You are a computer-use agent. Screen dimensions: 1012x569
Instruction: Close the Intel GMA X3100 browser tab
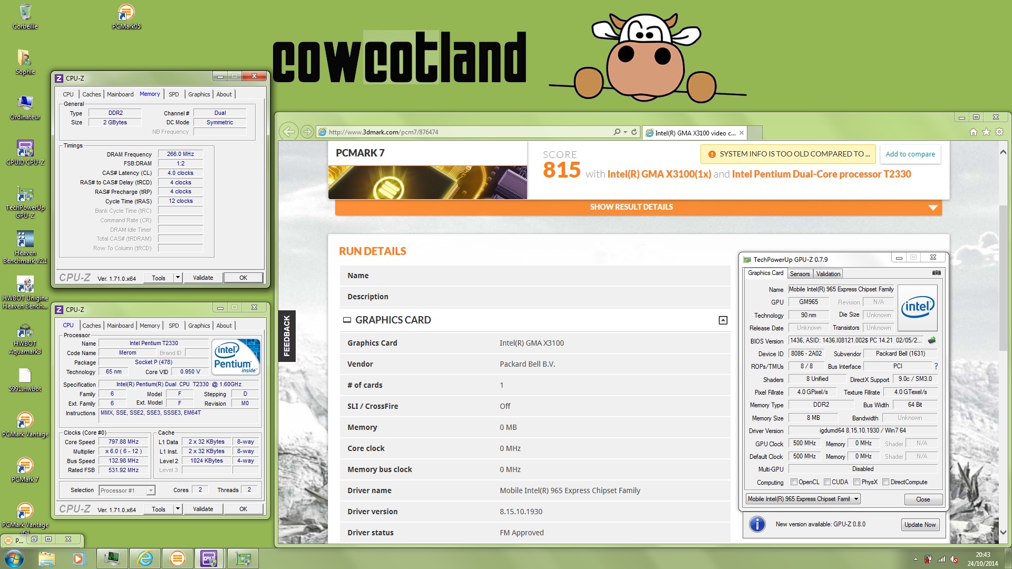coord(742,133)
